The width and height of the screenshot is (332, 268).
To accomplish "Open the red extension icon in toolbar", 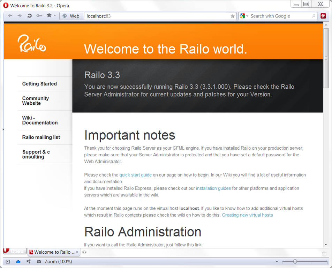I will point(323,16).
